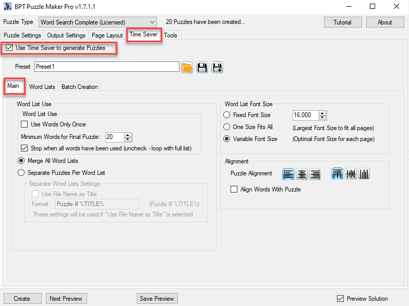Click the save preset floppy icon
This screenshot has height=306, width=409.
(x=202, y=67)
